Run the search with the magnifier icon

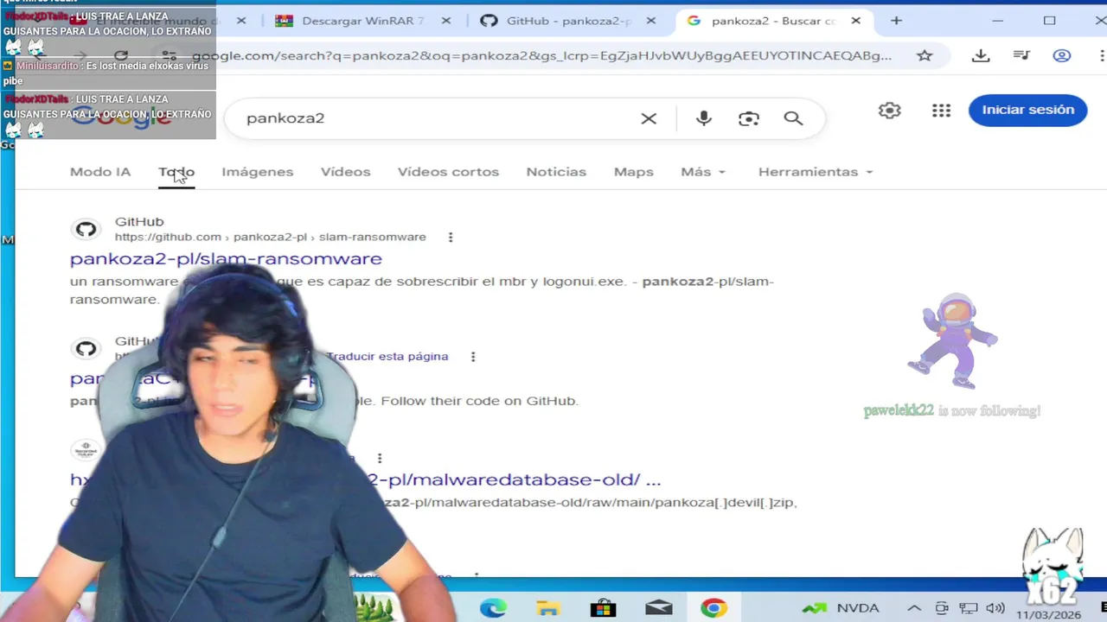[x=793, y=118]
